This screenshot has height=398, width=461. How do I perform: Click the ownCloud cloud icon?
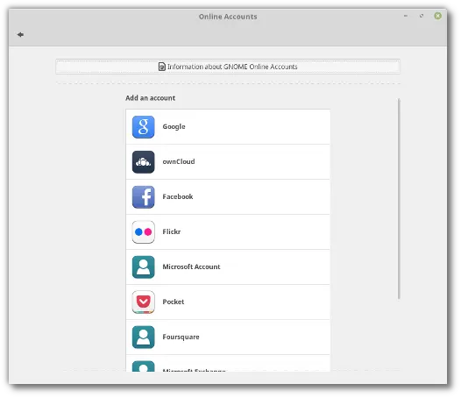(143, 162)
